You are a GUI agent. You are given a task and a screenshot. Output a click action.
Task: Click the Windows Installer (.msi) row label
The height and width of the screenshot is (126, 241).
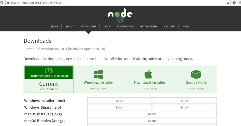45,101
